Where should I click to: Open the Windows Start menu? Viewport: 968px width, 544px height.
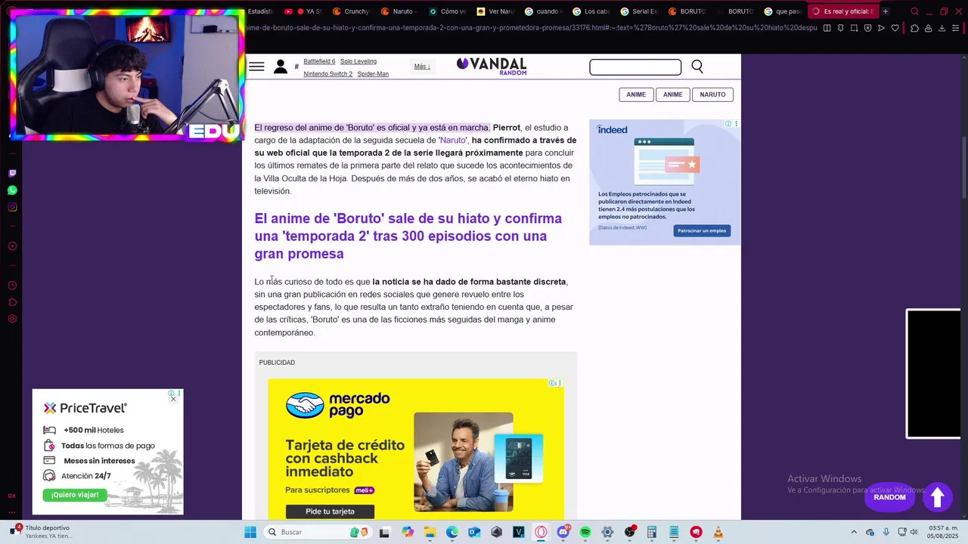(x=250, y=532)
